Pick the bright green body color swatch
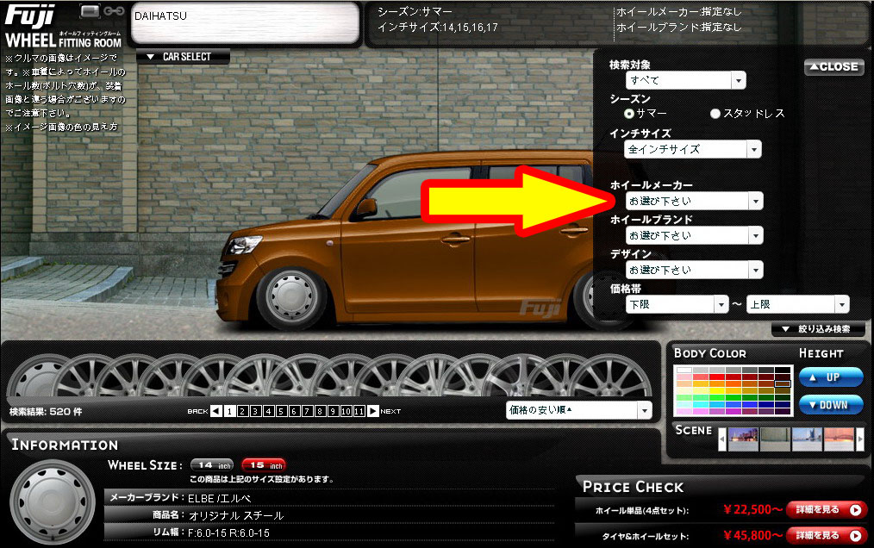 coord(717,398)
